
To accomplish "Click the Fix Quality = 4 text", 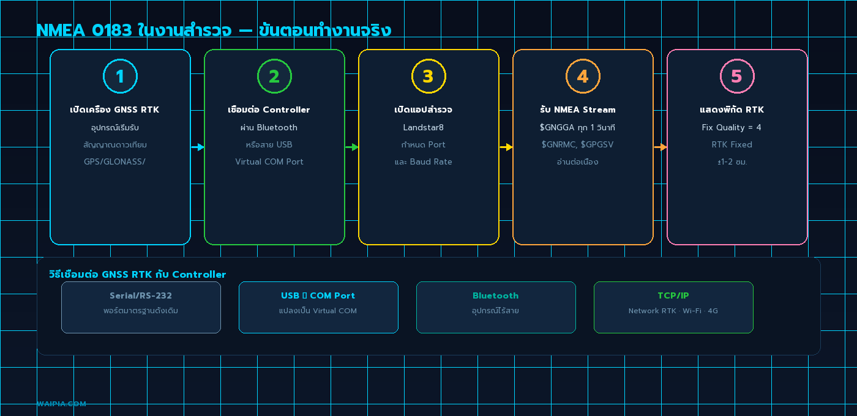I will click(732, 127).
